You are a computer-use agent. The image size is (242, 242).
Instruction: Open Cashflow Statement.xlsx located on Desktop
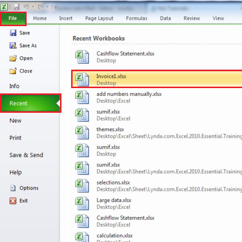[157, 57]
